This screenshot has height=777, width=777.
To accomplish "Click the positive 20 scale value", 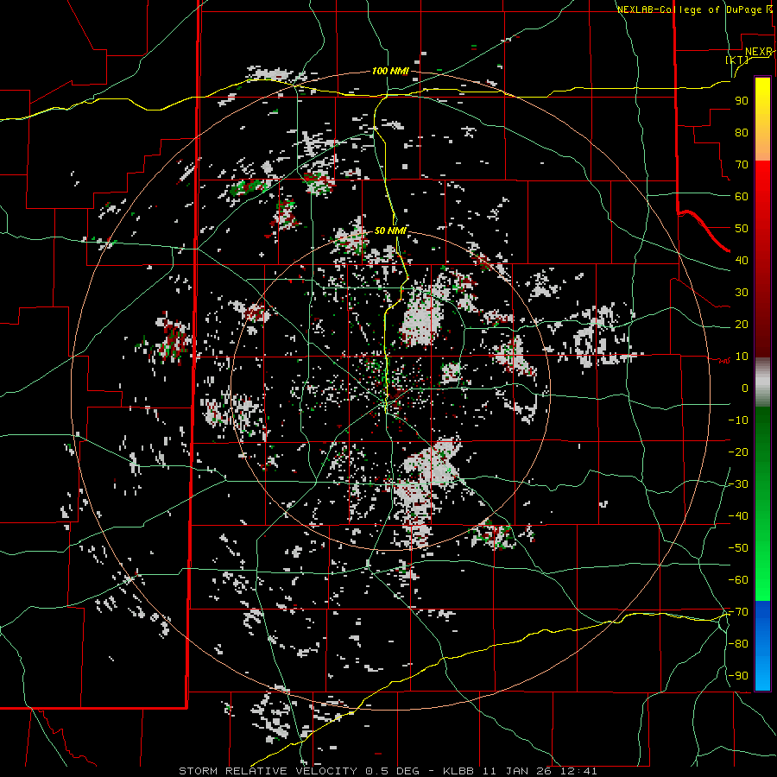I will click(742, 324).
